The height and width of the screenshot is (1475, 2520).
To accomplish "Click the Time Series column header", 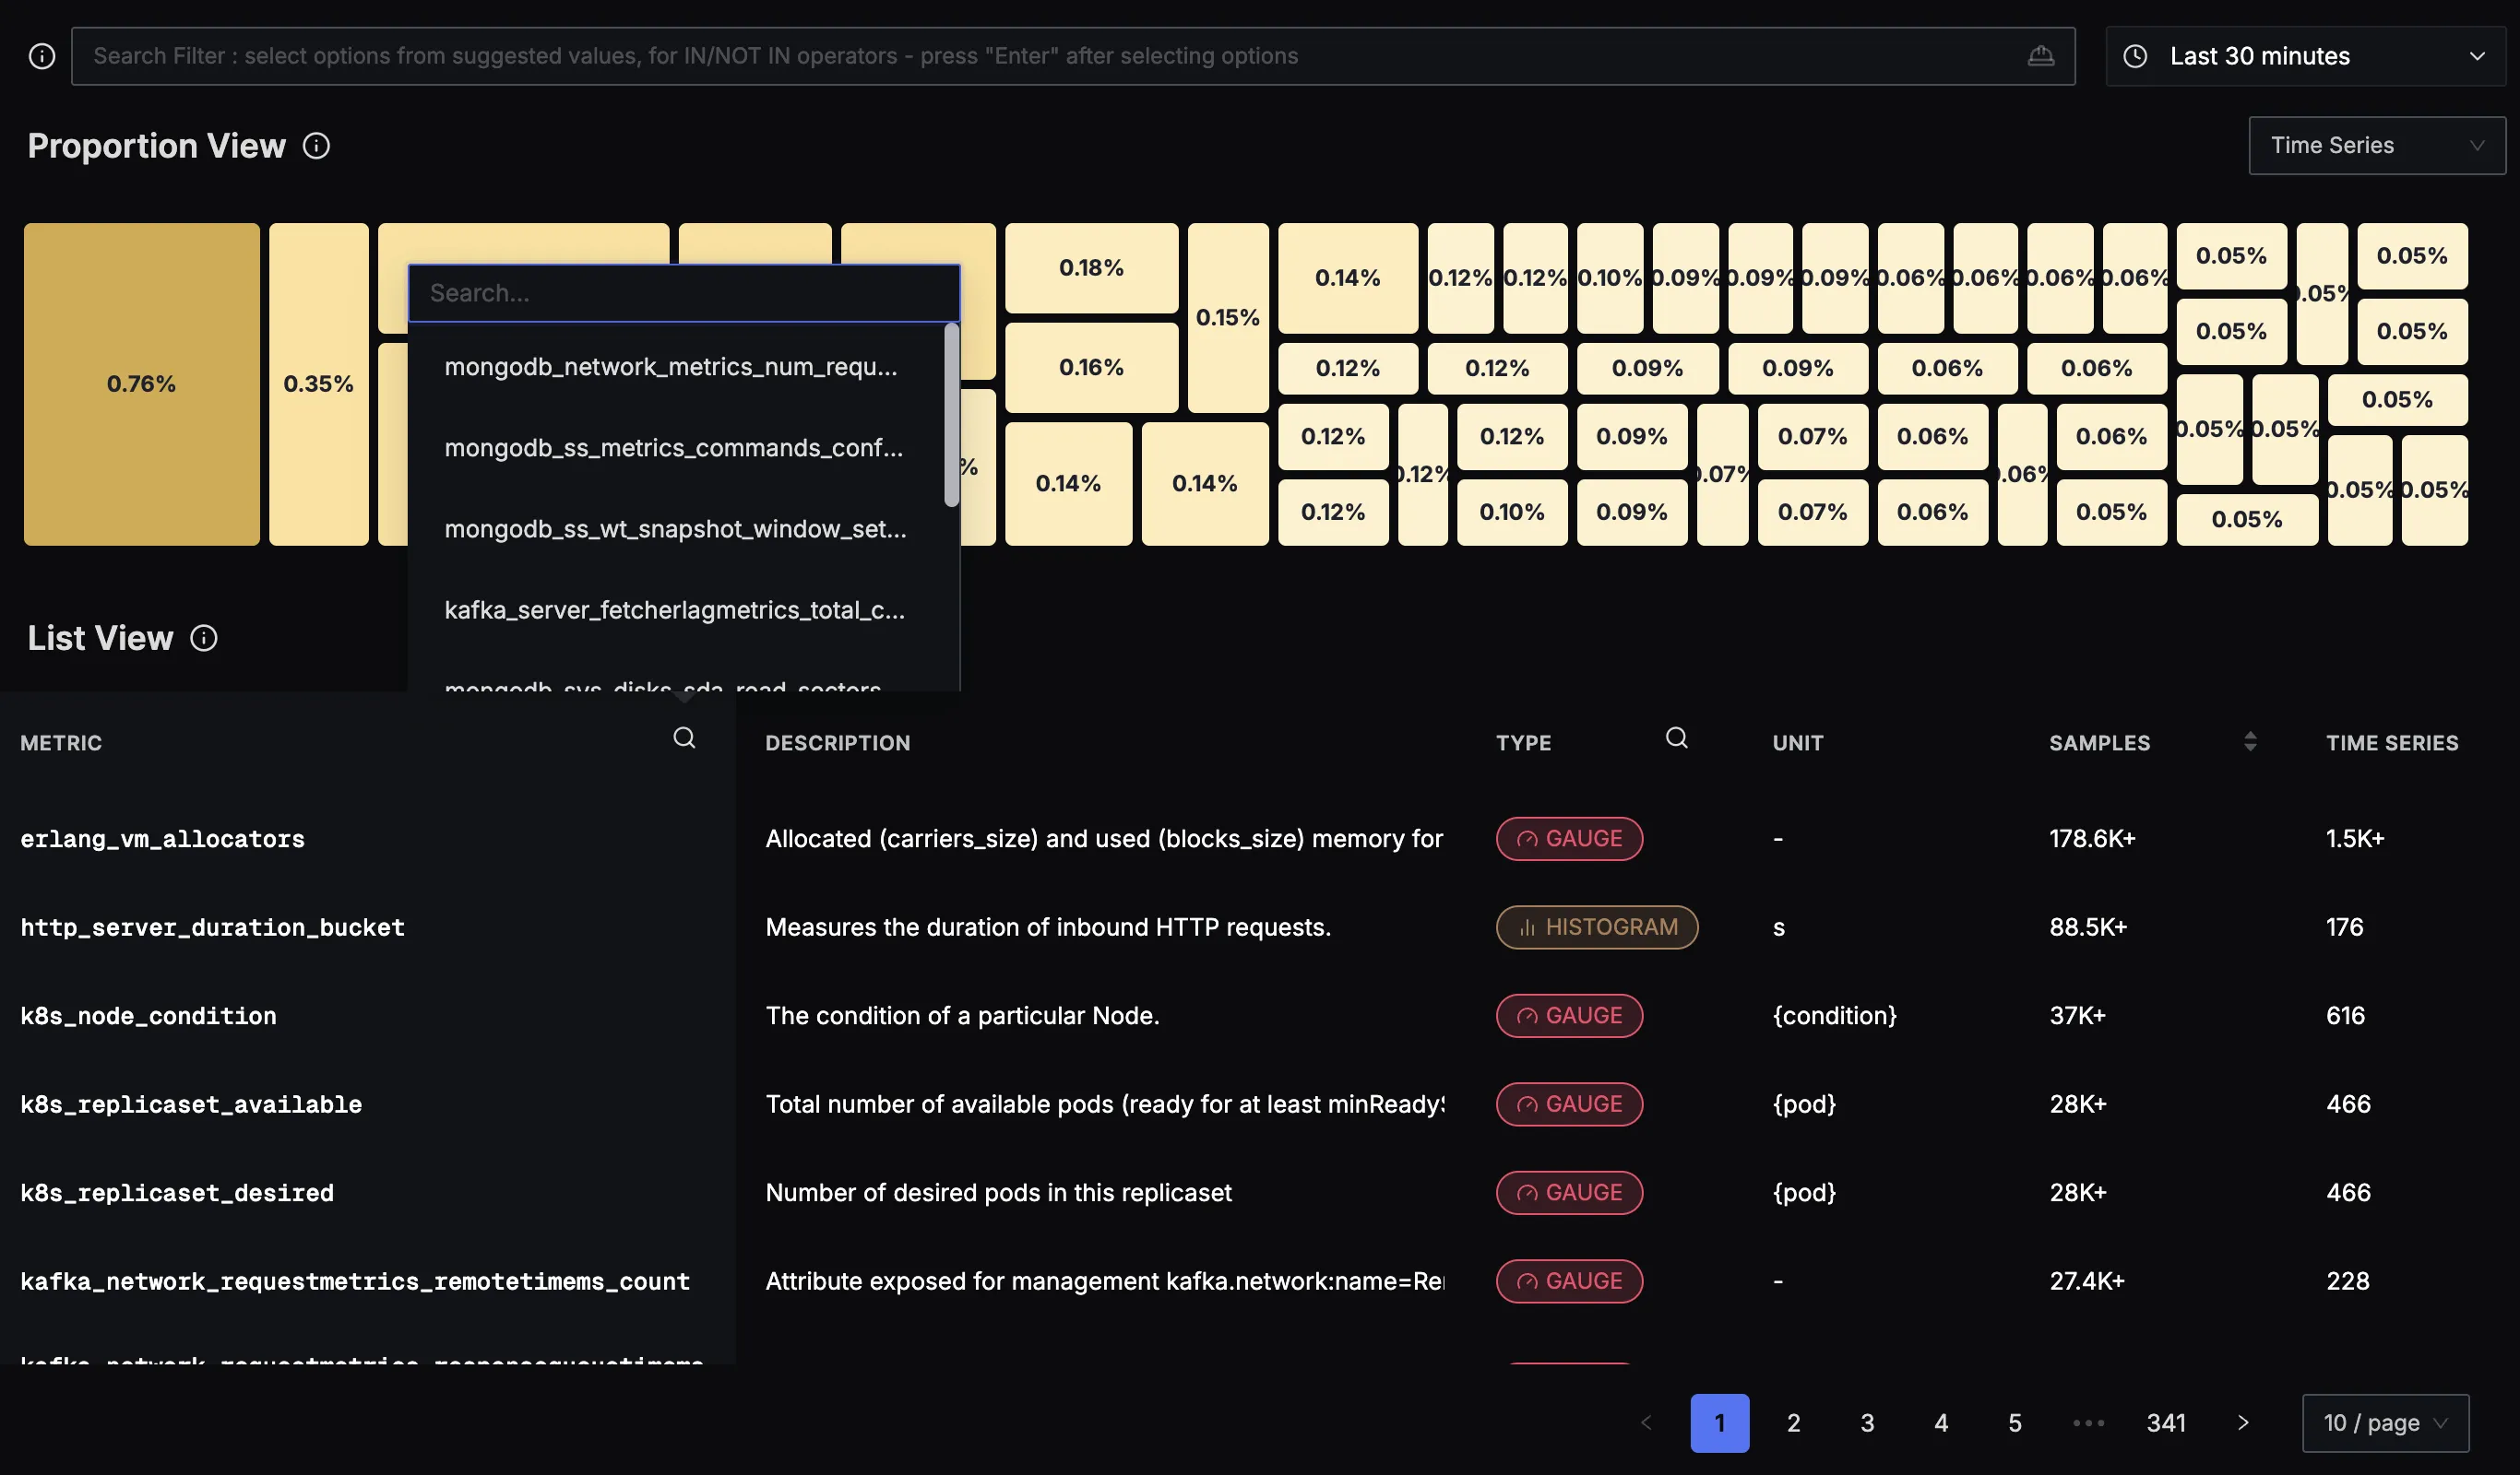I will pos(2392,742).
